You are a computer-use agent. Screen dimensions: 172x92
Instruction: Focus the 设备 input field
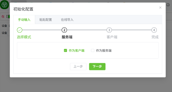[x=9, y=33]
